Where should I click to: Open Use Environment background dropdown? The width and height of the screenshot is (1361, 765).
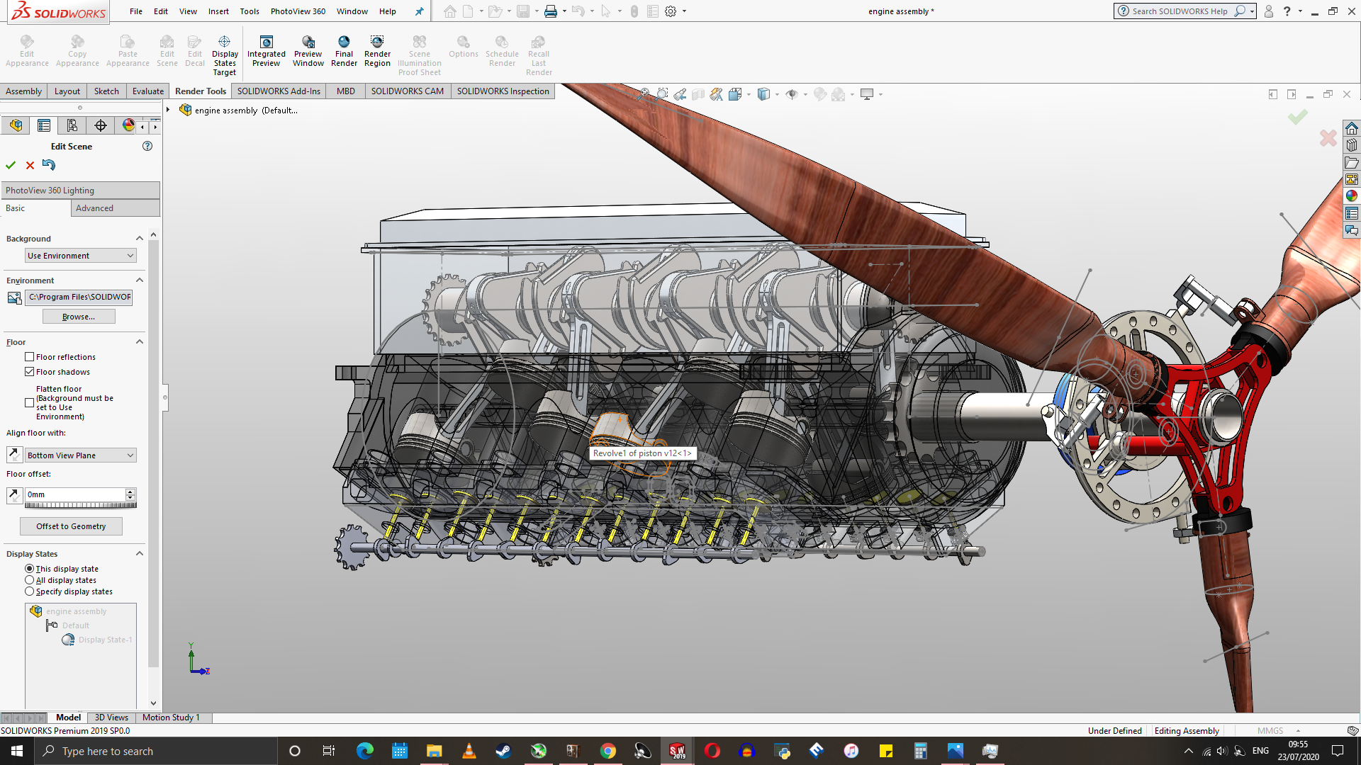click(81, 256)
